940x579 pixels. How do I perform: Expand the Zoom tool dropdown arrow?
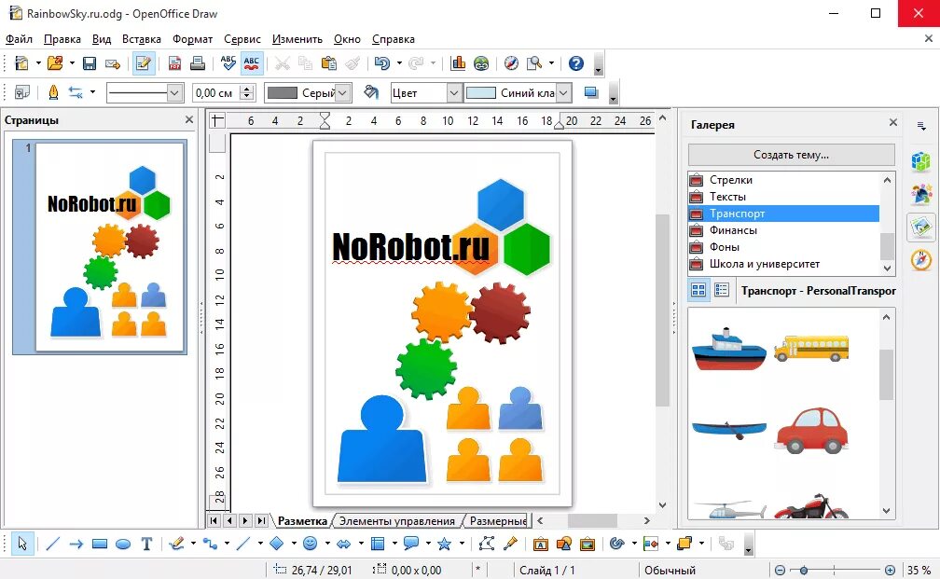click(x=551, y=63)
